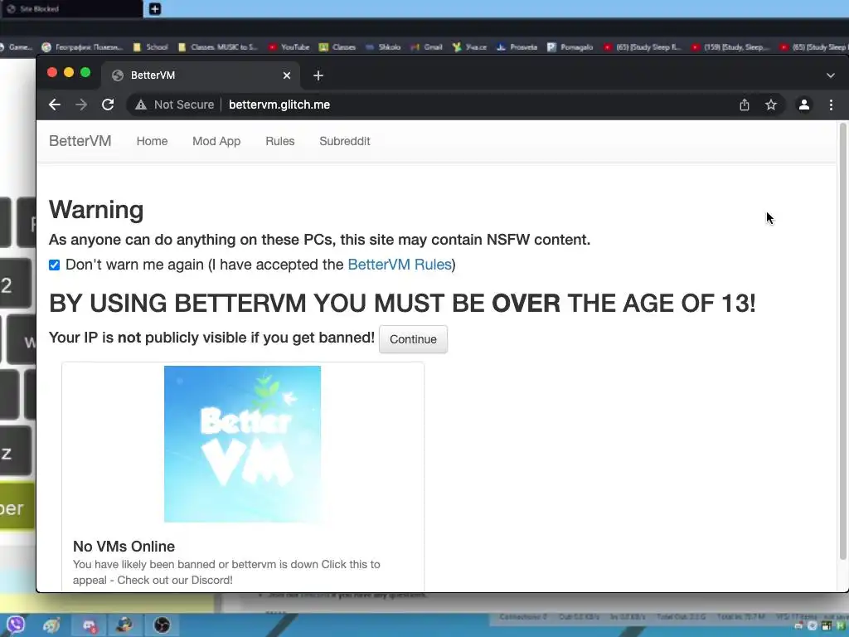Click the BetterVM logo thumbnail
Viewport: 849px width, 637px height.
pyautogui.click(x=242, y=444)
